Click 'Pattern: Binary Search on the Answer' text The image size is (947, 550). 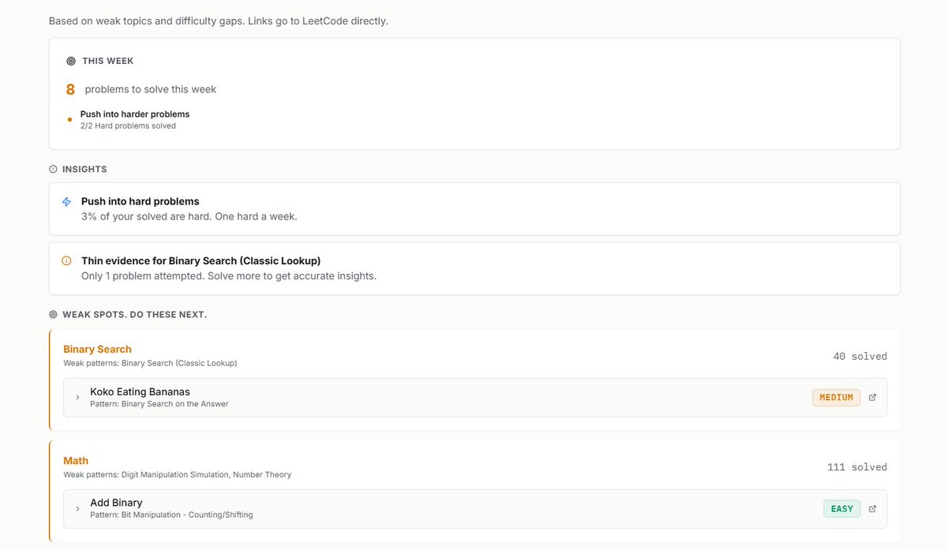tap(159, 404)
